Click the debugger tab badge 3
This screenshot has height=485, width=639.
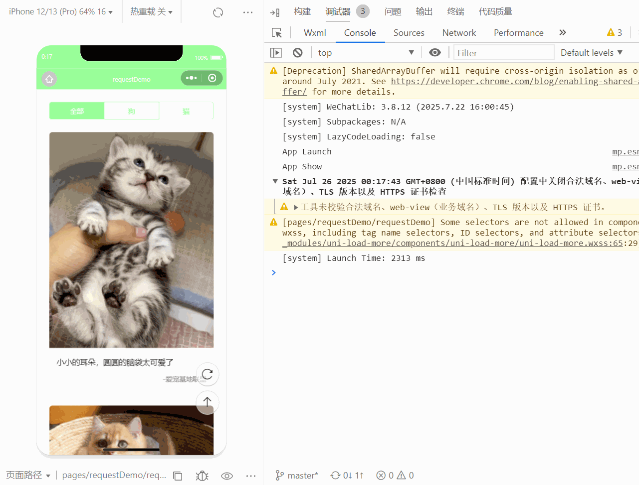point(363,11)
